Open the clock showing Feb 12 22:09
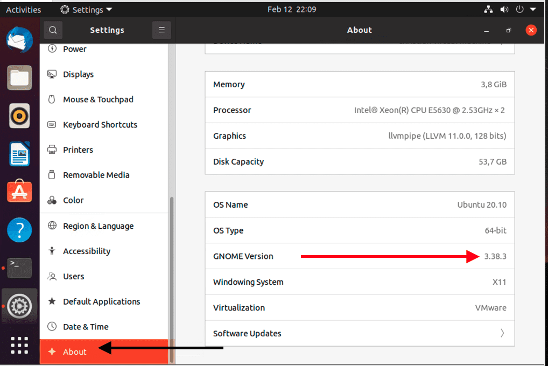The height and width of the screenshot is (366, 548). pos(292,10)
